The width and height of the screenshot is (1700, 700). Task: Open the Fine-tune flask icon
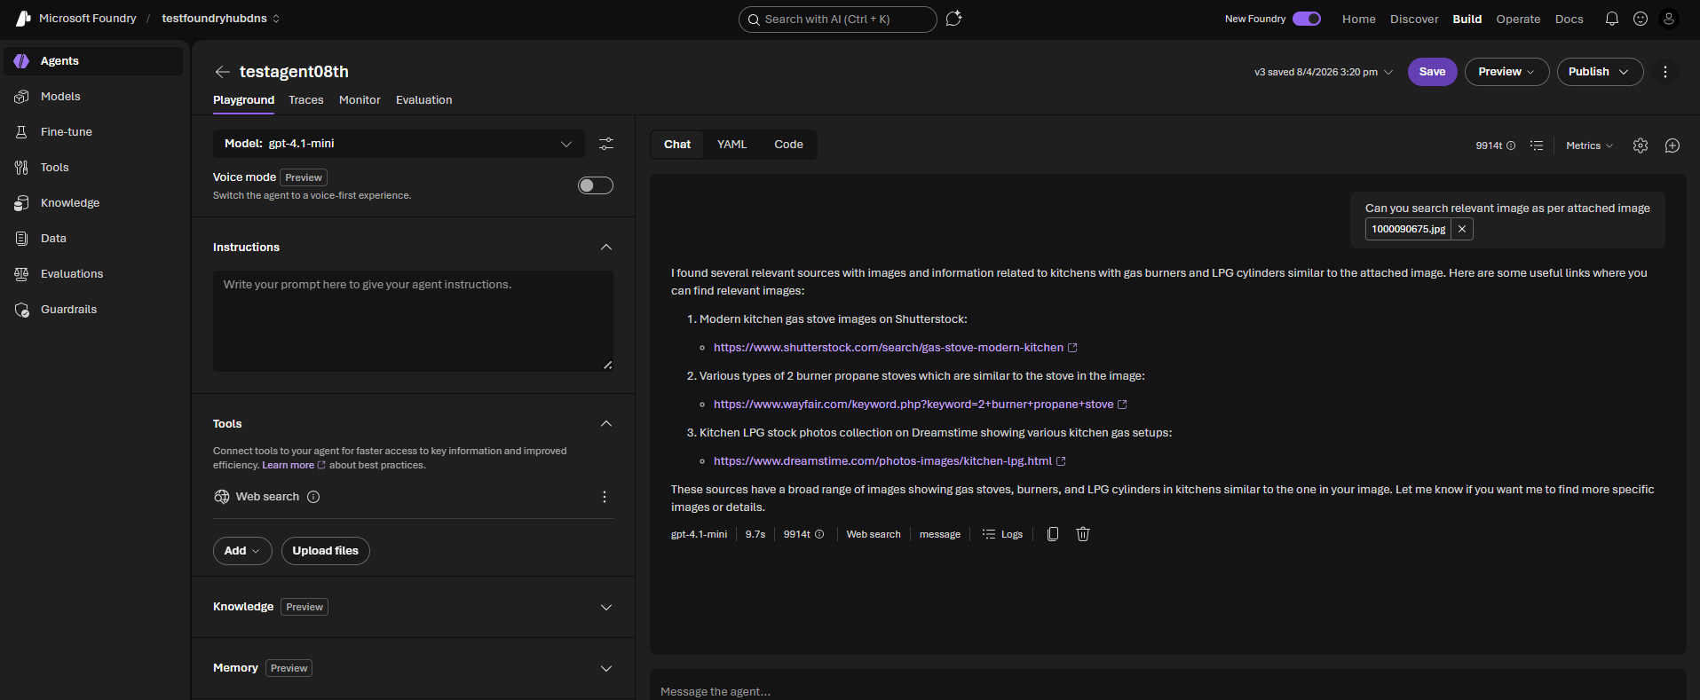pos(21,132)
